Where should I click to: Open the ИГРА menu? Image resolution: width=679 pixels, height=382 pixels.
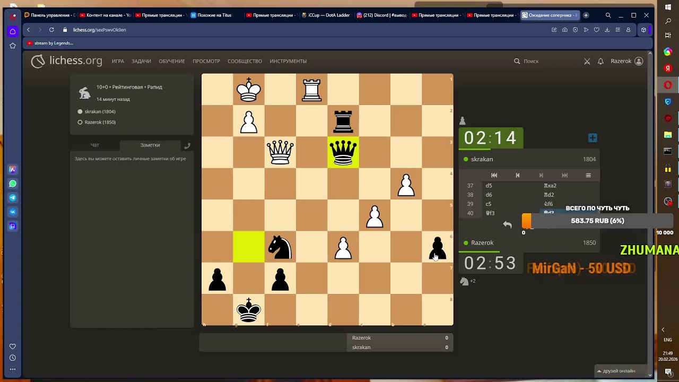pos(118,61)
